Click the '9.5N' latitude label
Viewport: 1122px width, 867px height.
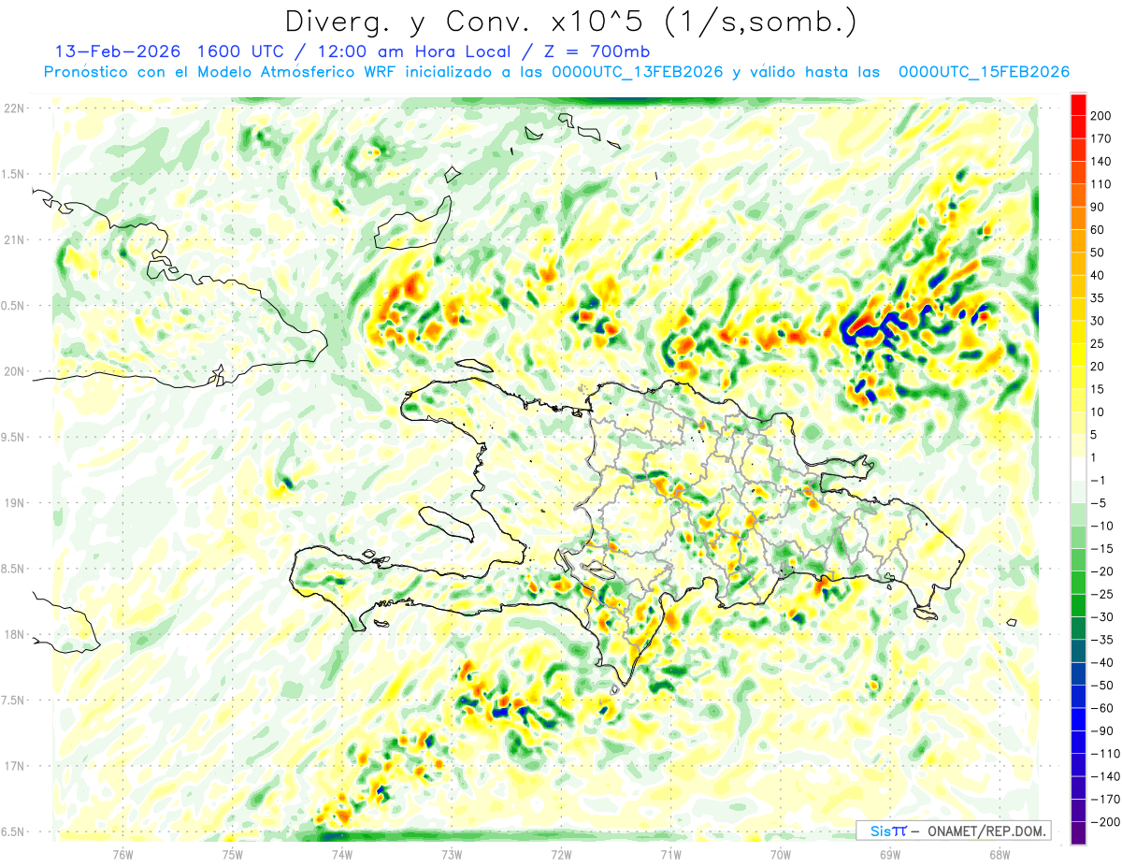[x=14, y=438]
